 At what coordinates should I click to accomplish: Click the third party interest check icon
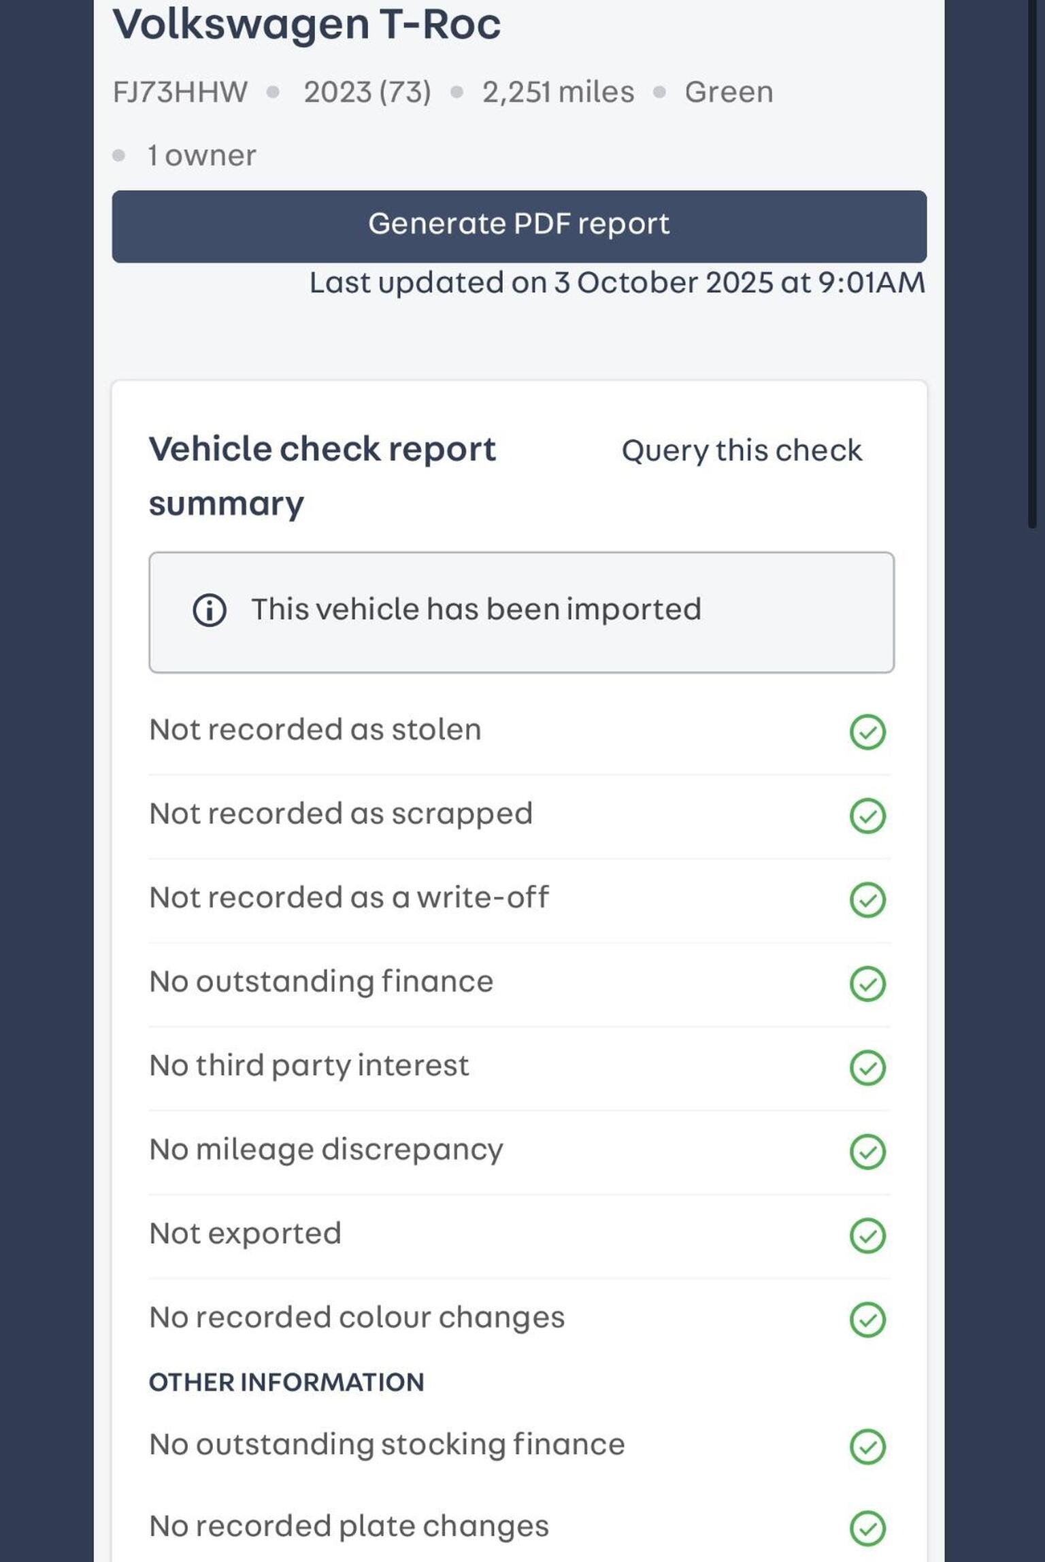pos(867,1067)
